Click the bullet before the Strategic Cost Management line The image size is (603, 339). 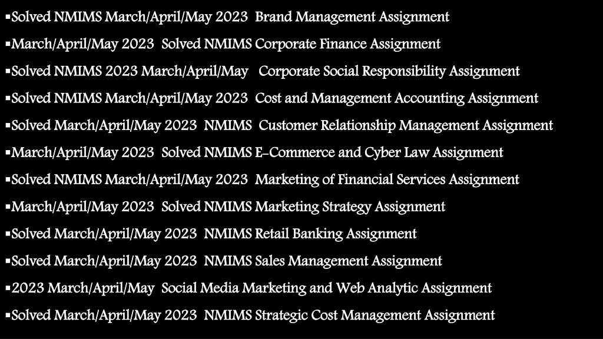click(x=8, y=315)
